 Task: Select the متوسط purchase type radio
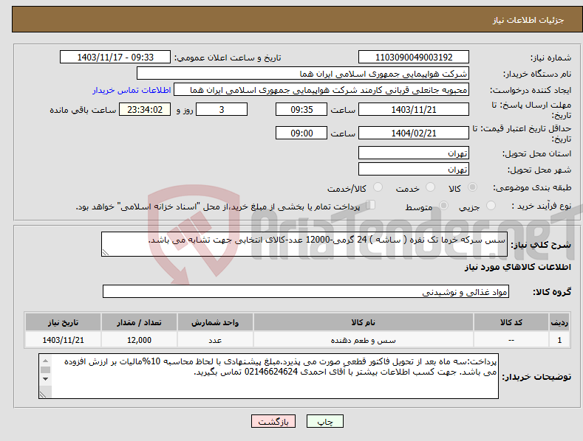pyautogui.click(x=443, y=205)
